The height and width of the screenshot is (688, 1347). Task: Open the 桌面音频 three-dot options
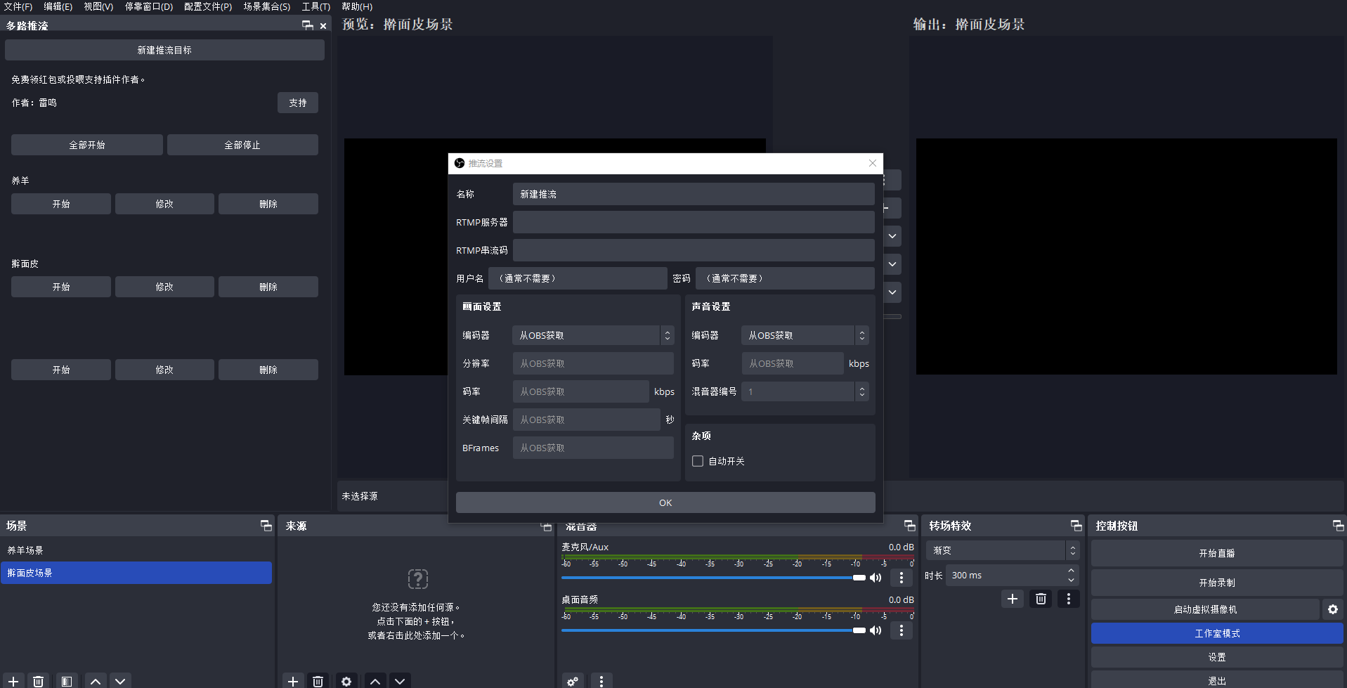coord(902,630)
